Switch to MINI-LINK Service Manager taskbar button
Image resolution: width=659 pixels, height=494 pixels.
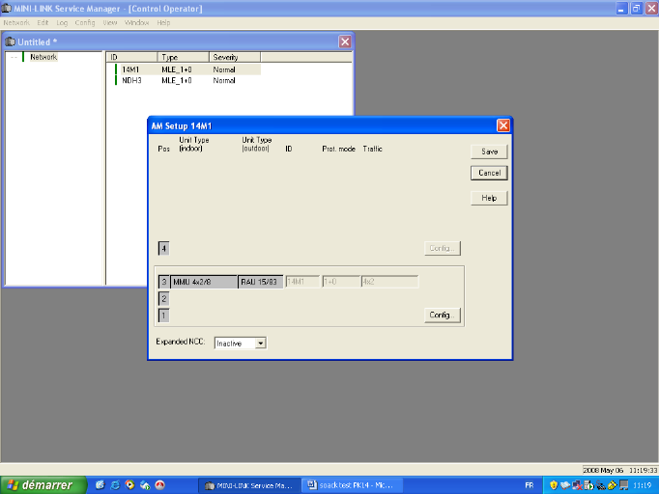[249, 485]
